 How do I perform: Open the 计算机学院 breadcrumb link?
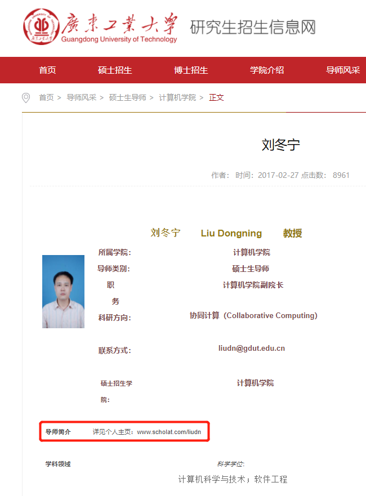point(177,98)
